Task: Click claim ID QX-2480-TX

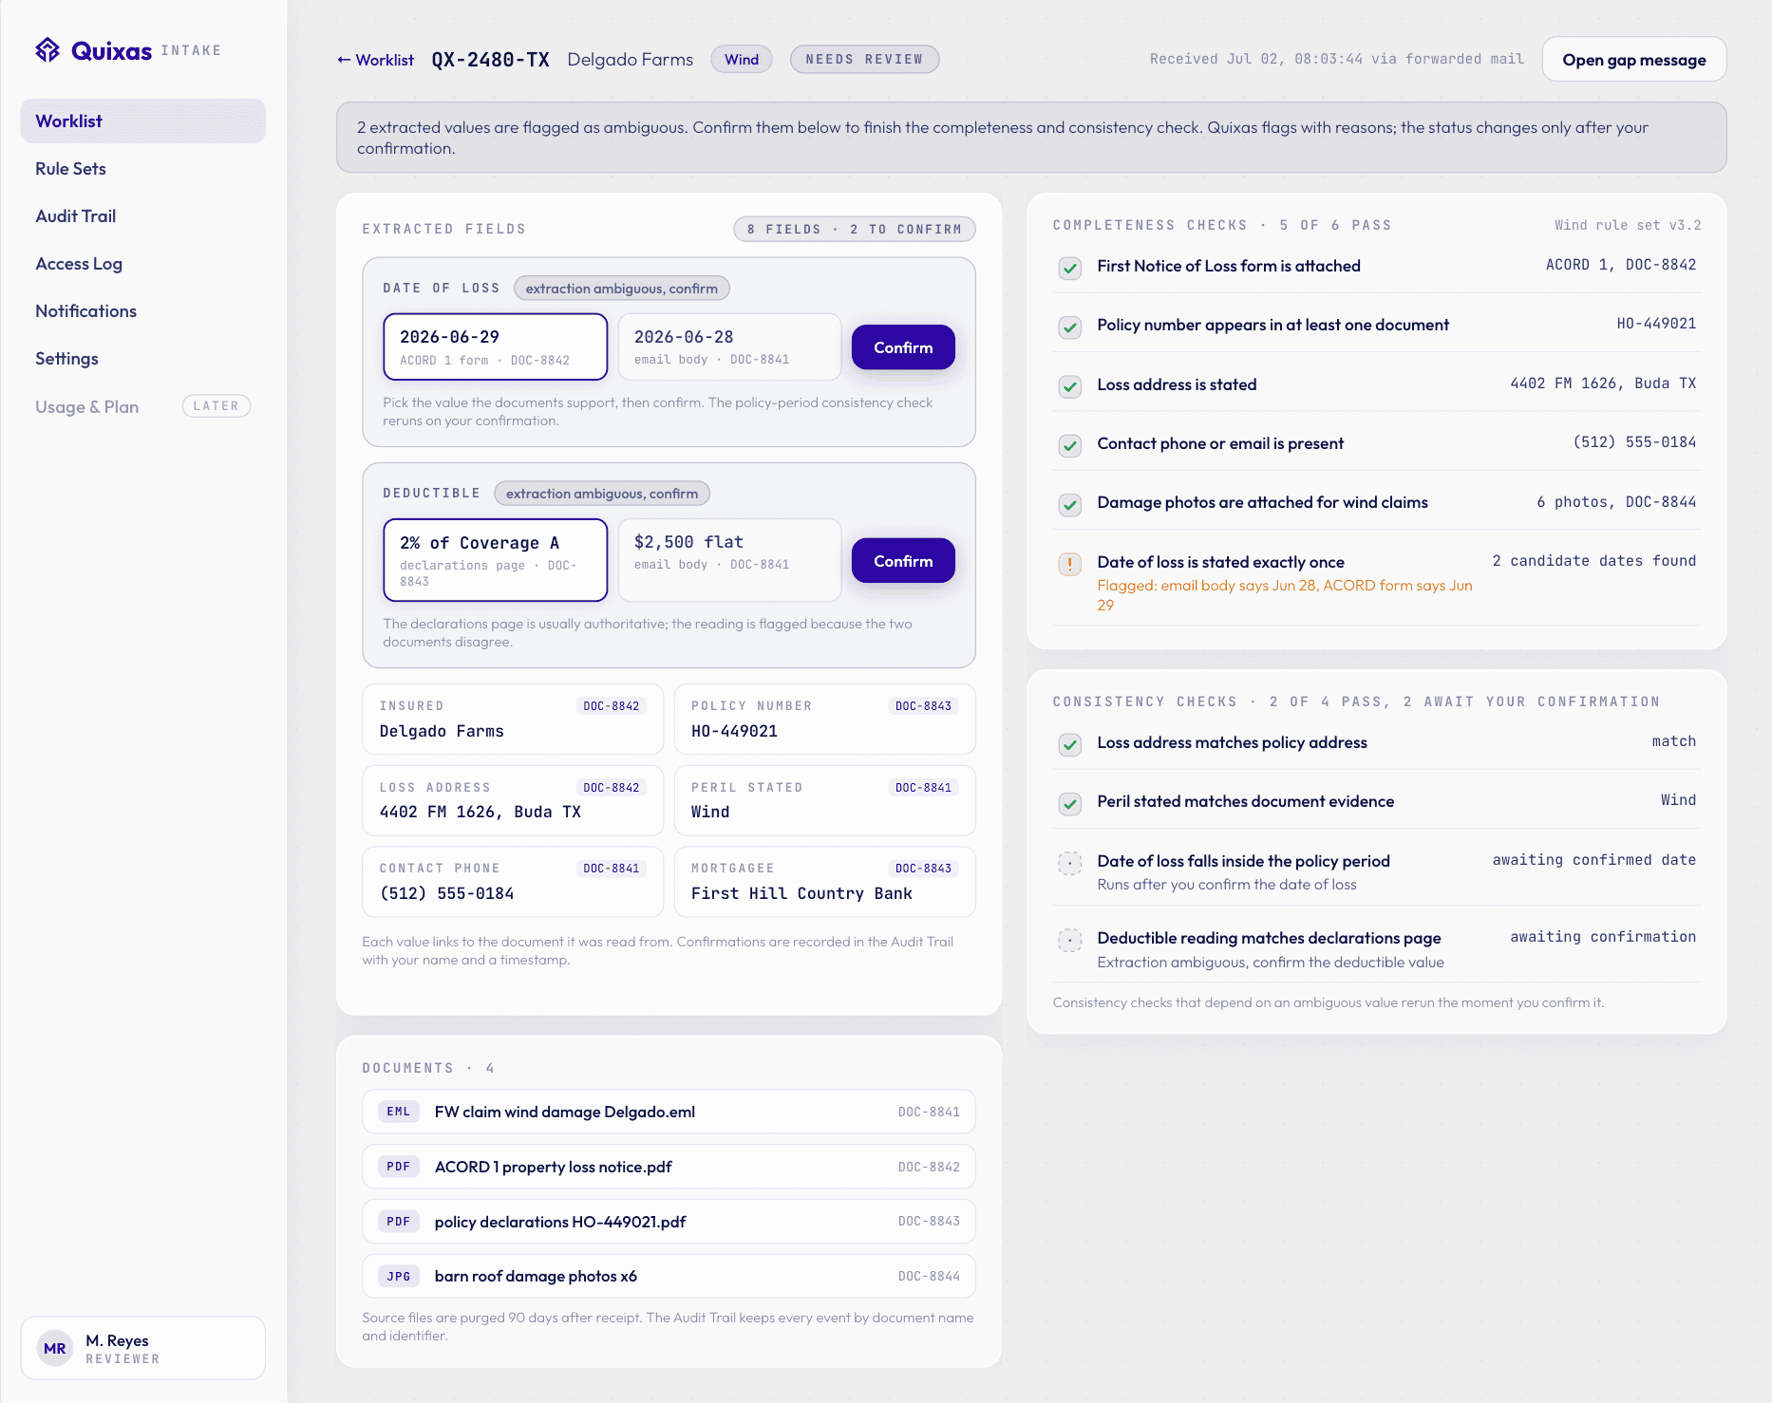Action: pyautogui.click(x=491, y=60)
